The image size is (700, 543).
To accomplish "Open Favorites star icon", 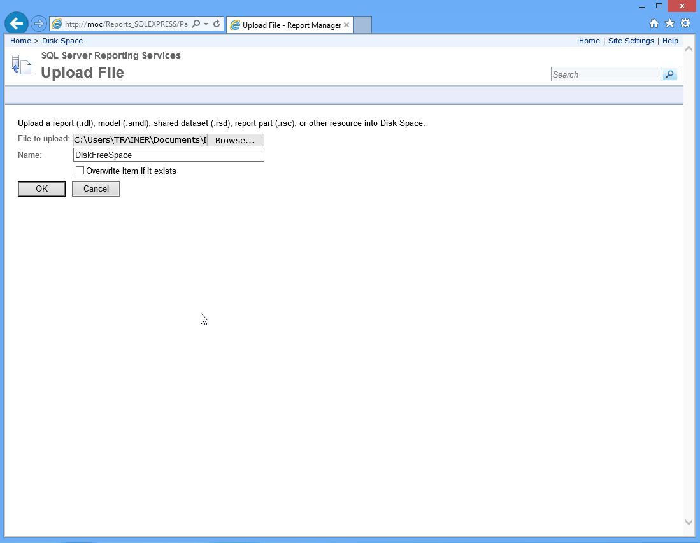I will [x=669, y=24].
